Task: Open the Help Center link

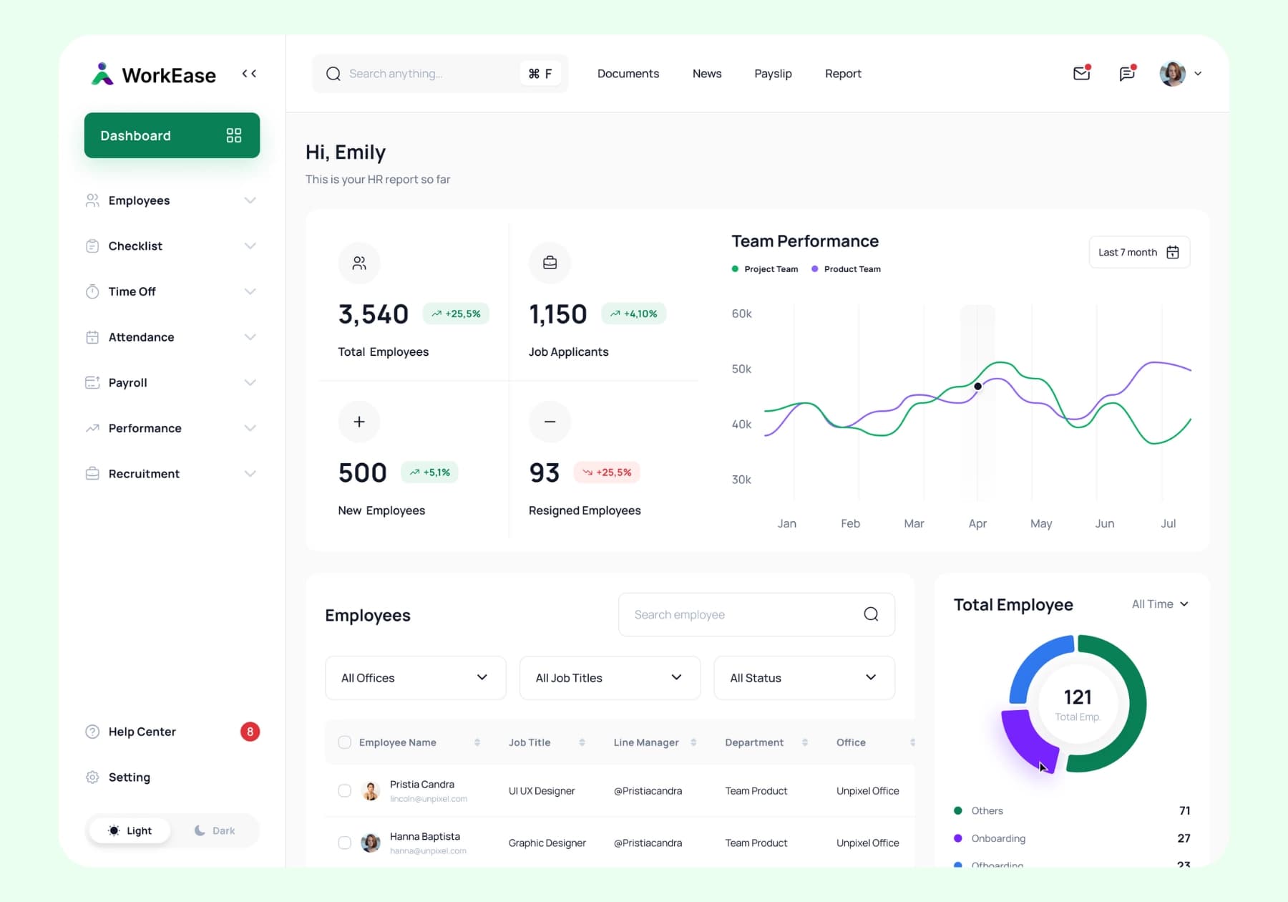Action: (142, 732)
